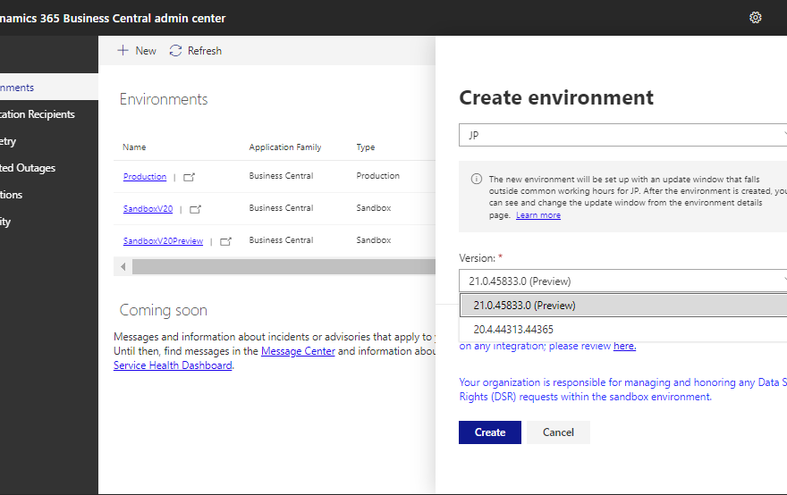Click the Application Family column header
The width and height of the screenshot is (787, 495).
tap(285, 147)
